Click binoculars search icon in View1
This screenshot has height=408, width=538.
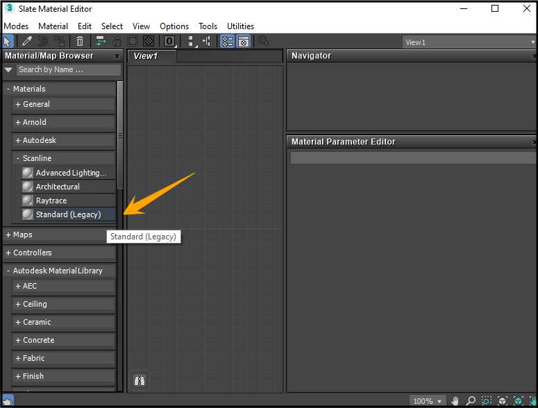140,380
